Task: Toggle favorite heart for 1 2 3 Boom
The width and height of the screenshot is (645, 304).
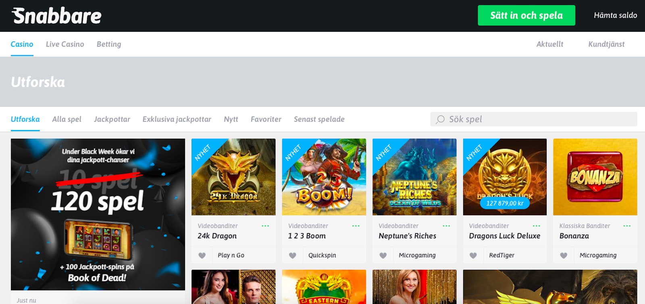Action: 293,255
